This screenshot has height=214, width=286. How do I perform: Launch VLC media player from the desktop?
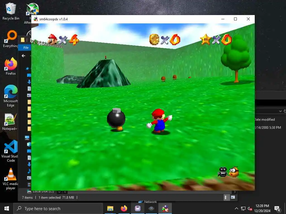pos(11,179)
